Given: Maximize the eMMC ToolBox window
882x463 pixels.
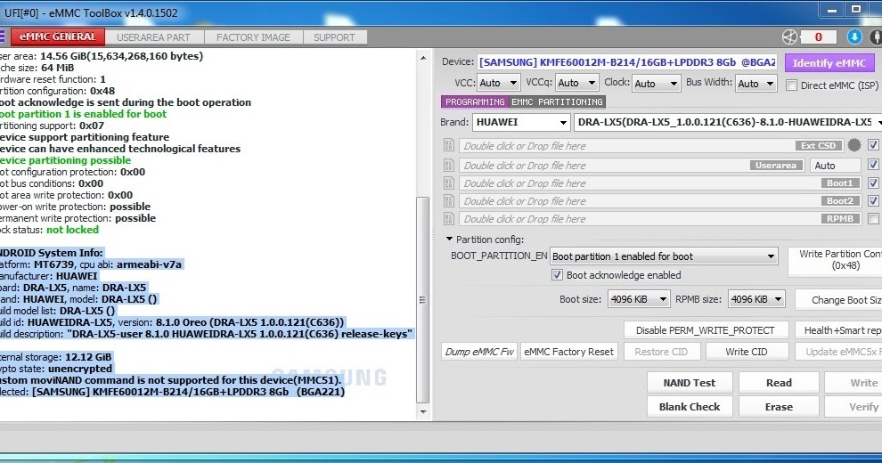Looking at the screenshot, I should (x=856, y=10).
